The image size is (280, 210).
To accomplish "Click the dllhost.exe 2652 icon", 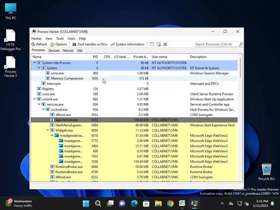I will pyautogui.click(x=52, y=115).
